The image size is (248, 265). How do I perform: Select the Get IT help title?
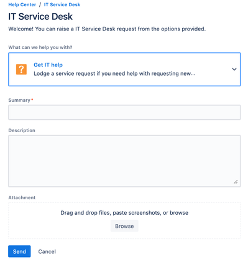(48, 65)
